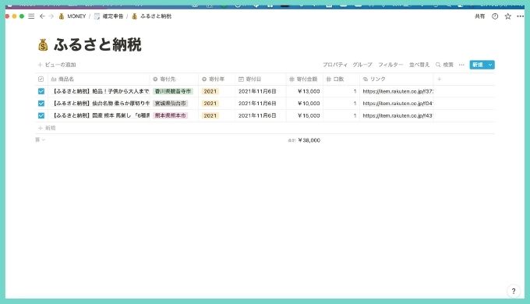Click the blue 新規 button

[478, 65]
